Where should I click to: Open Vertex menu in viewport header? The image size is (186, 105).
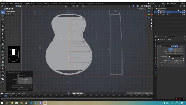40,6
